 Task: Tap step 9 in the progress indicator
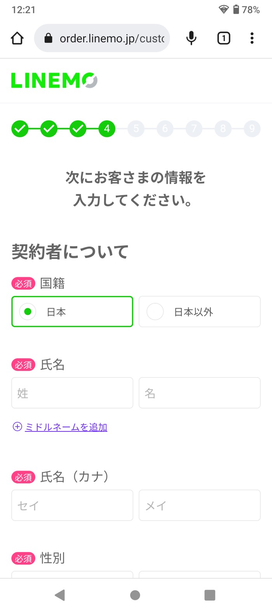pos(252,128)
